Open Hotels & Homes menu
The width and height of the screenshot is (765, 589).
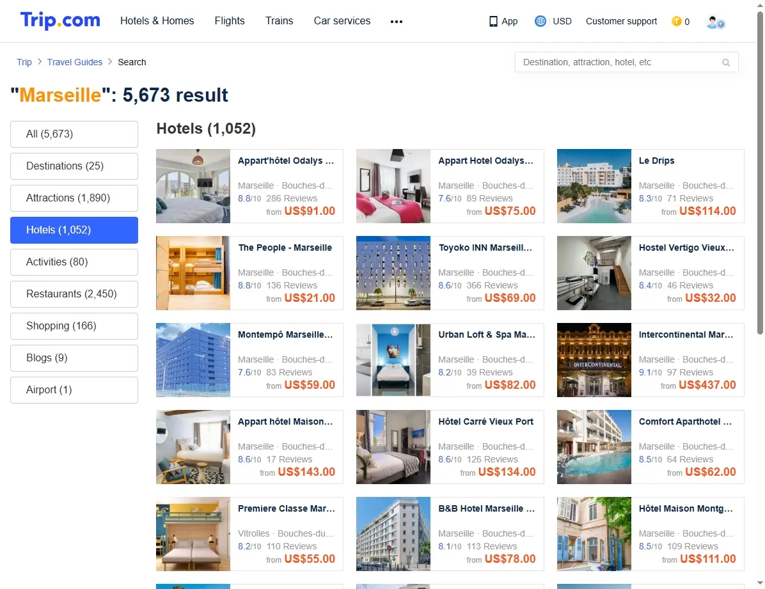click(x=157, y=20)
